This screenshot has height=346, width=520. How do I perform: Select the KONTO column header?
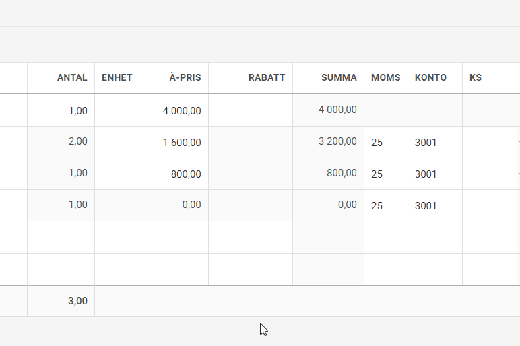point(430,77)
